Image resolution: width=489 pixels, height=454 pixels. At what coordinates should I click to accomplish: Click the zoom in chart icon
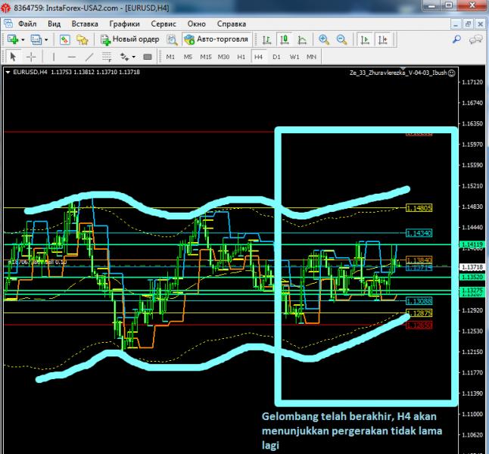pos(324,39)
